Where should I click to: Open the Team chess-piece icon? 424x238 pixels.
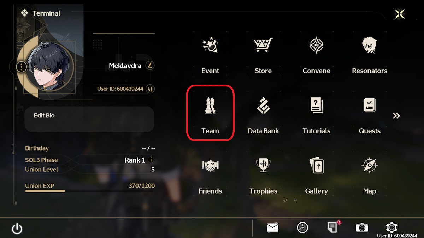pos(210,105)
